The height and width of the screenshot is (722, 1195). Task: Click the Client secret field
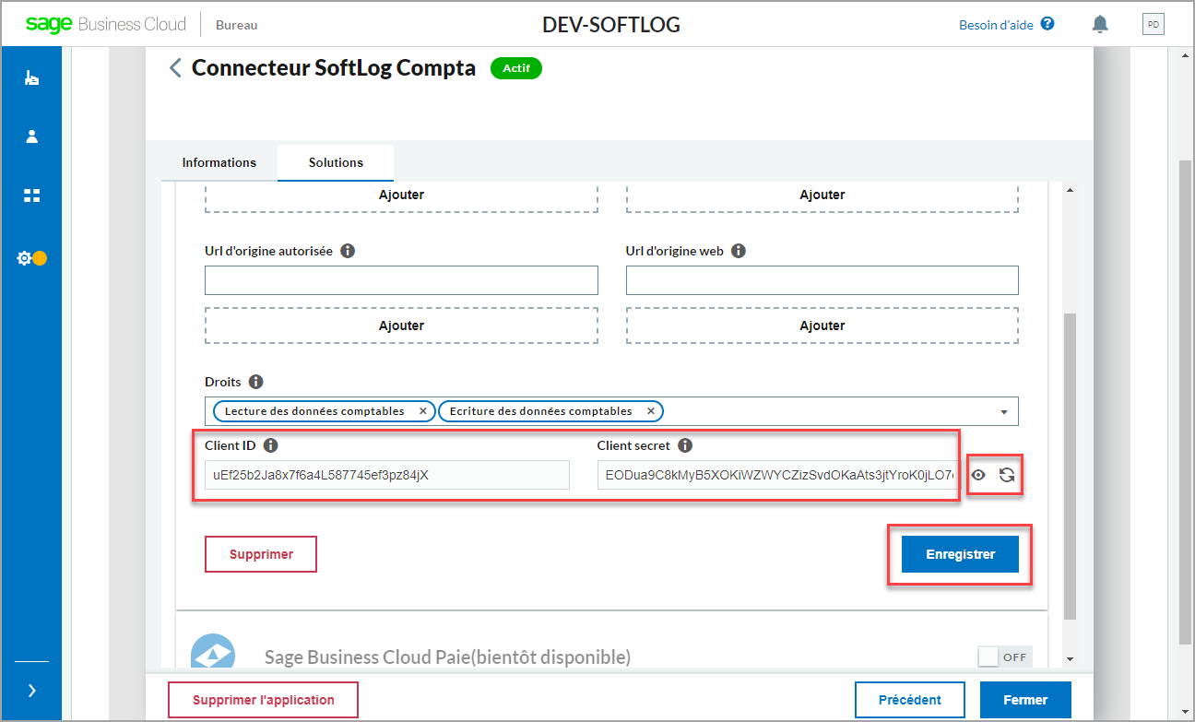coord(777,475)
